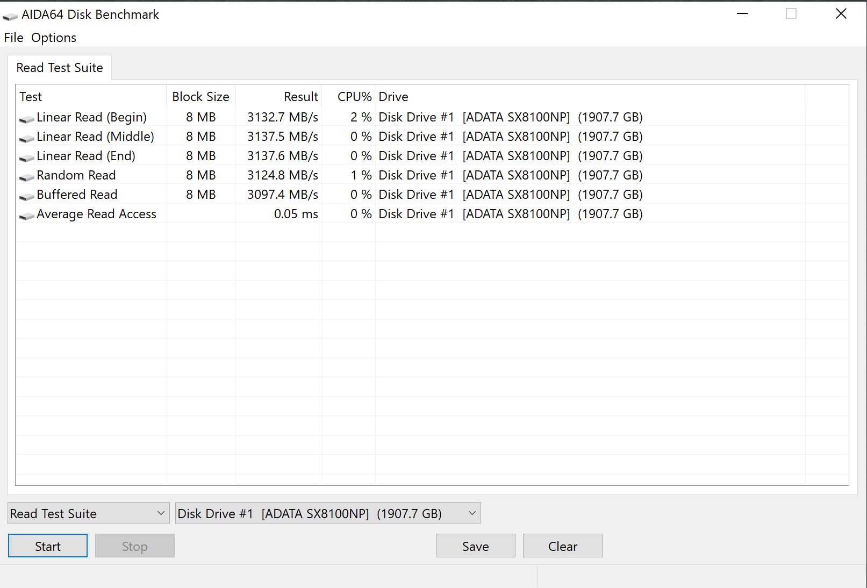The image size is (867, 588).
Task: Click the disk icon beside Random Read
Action: click(27, 177)
